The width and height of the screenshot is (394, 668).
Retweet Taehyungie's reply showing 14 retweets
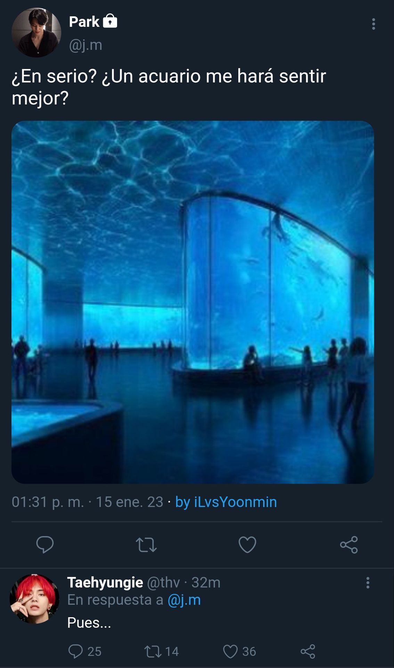(x=161, y=651)
